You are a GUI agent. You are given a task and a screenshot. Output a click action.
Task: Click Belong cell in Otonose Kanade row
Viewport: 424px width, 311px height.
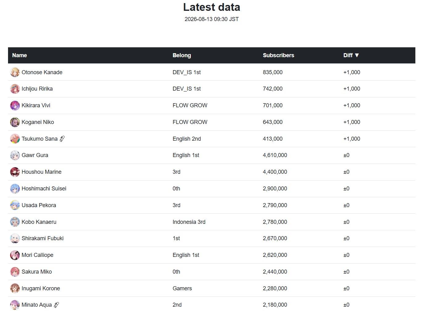pos(186,72)
